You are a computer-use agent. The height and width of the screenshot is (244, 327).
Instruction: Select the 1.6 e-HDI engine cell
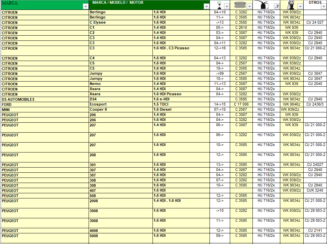pos(181,99)
